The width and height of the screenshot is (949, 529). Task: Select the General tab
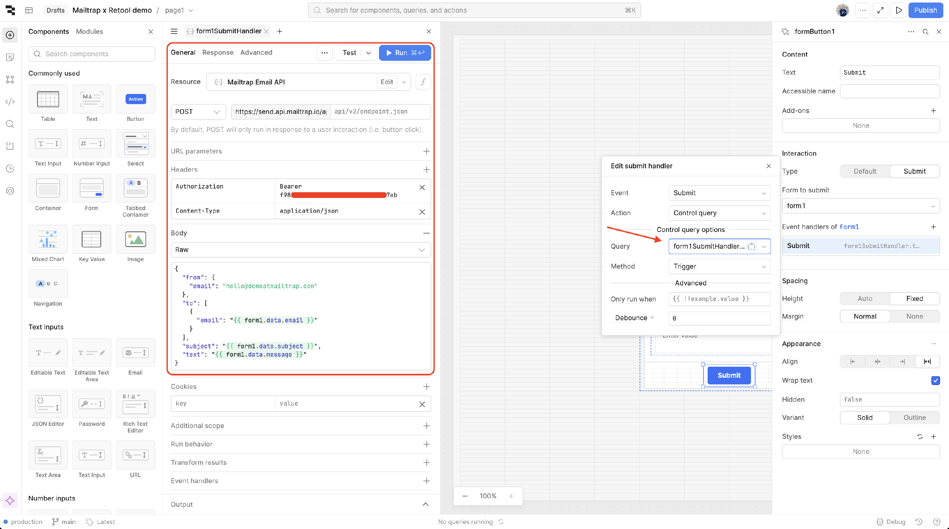pos(183,53)
